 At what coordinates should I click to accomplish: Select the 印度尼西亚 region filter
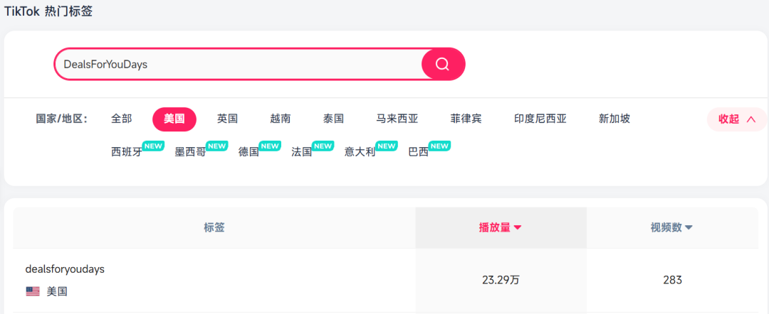coord(540,119)
